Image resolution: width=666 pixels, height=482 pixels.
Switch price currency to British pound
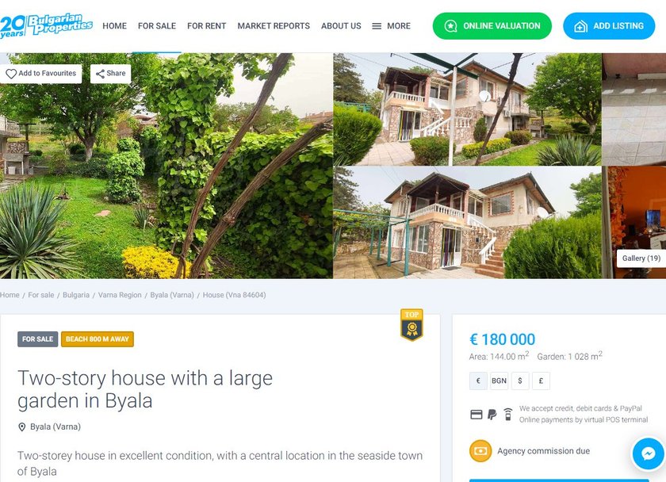(x=541, y=381)
